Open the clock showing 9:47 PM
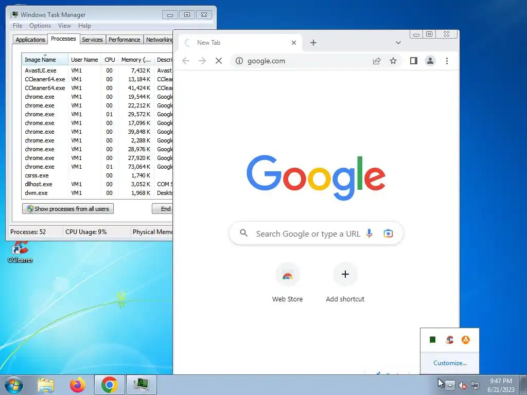Image resolution: width=527 pixels, height=395 pixels. click(x=501, y=385)
